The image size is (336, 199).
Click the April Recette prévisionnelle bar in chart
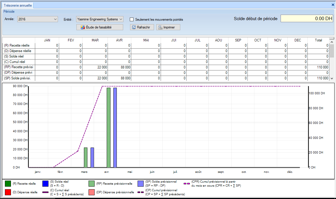[109, 127]
